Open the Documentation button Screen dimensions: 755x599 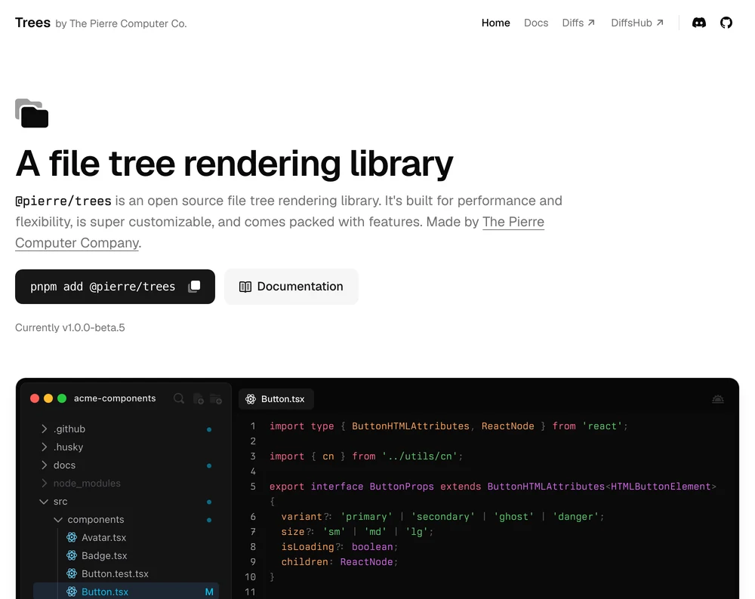[x=291, y=287]
